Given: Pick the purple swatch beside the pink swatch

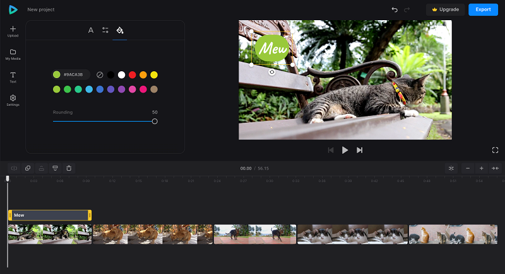Looking at the screenshot, I should pos(121,89).
